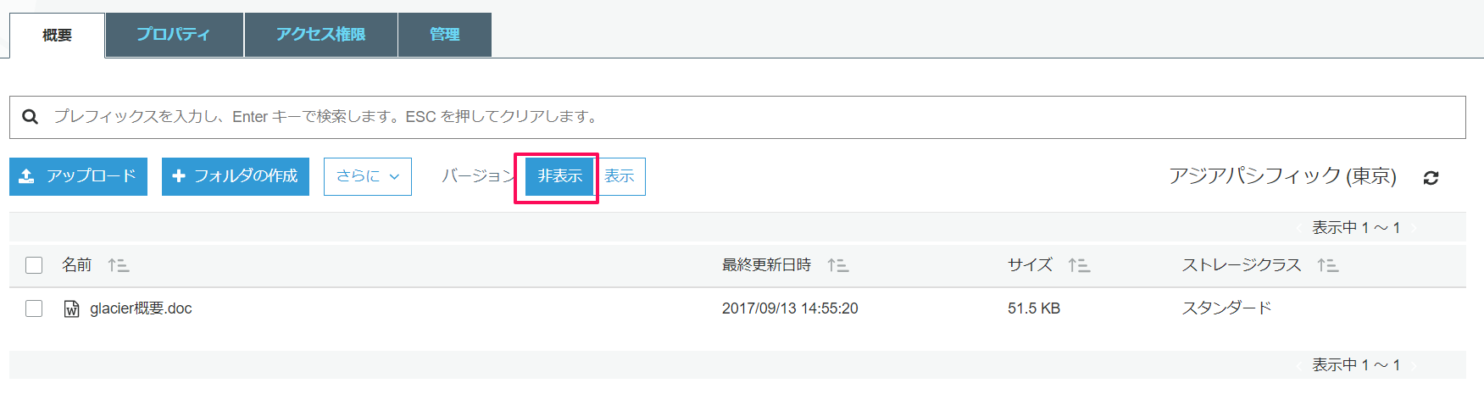Focus the prefix search input field

(x=737, y=117)
